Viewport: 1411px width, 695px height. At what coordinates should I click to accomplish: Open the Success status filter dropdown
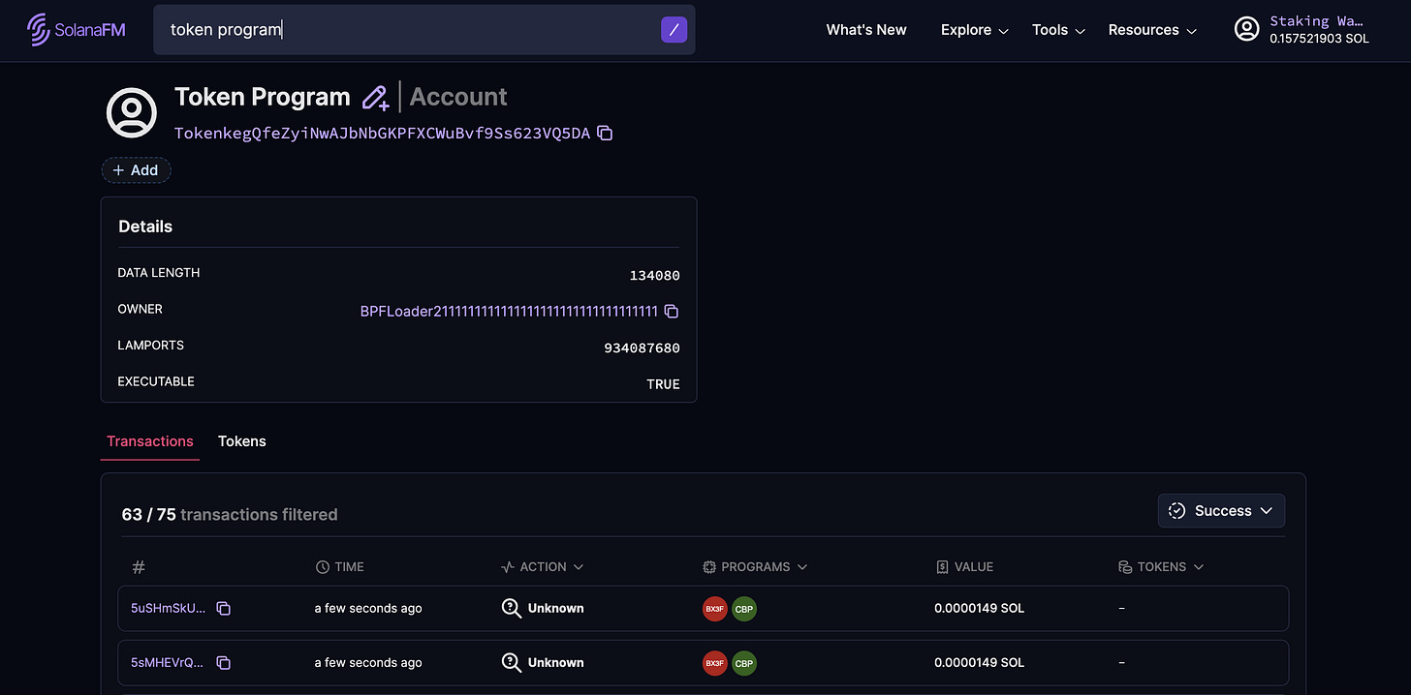tap(1221, 511)
